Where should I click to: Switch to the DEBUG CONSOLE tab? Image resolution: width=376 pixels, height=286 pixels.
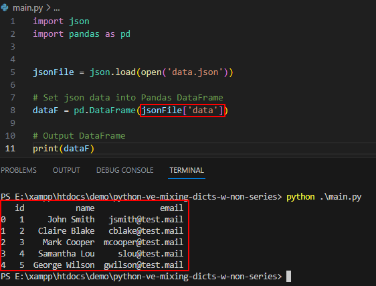pyautogui.click(x=125, y=170)
